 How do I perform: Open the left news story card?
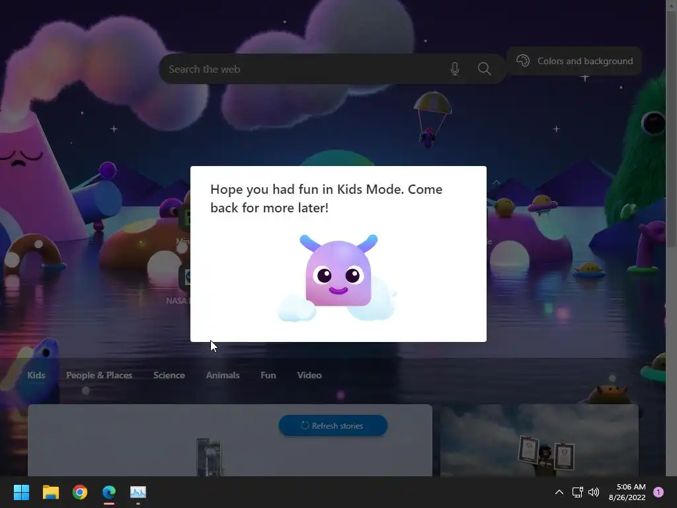point(229,440)
